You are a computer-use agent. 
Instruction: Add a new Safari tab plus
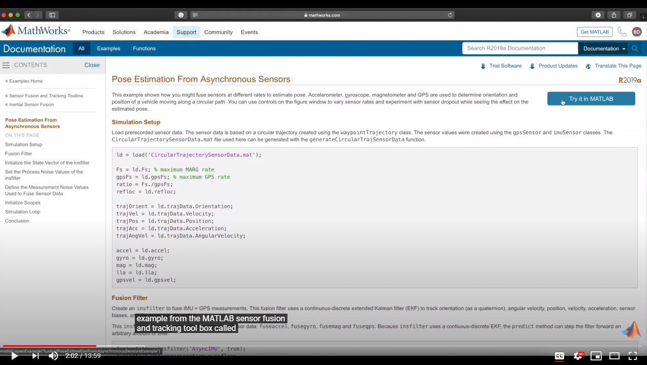[643, 17]
